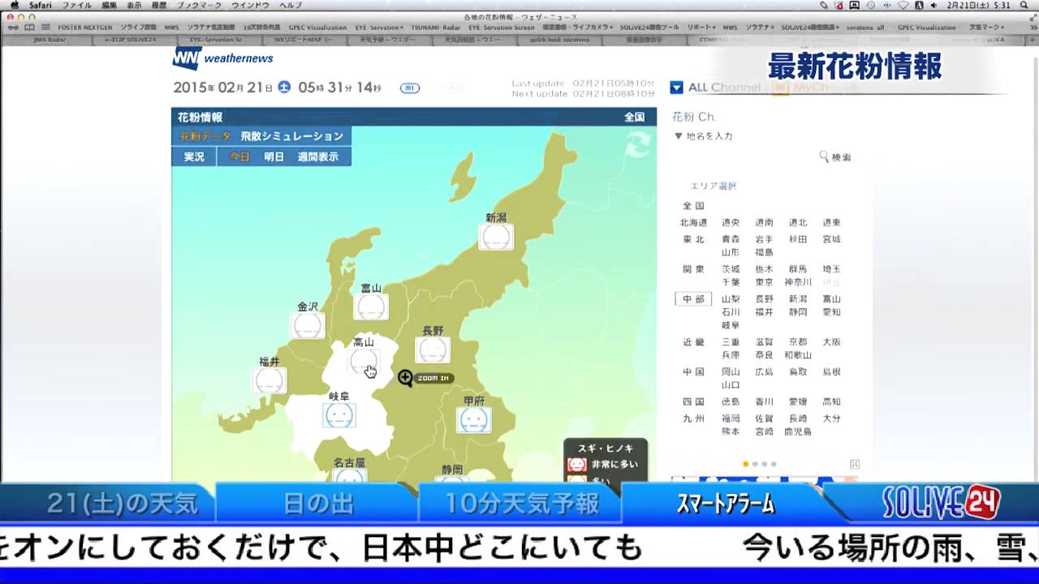Click the スマートアラーム bottom tab
This screenshot has width=1039, height=584.
coord(725,505)
